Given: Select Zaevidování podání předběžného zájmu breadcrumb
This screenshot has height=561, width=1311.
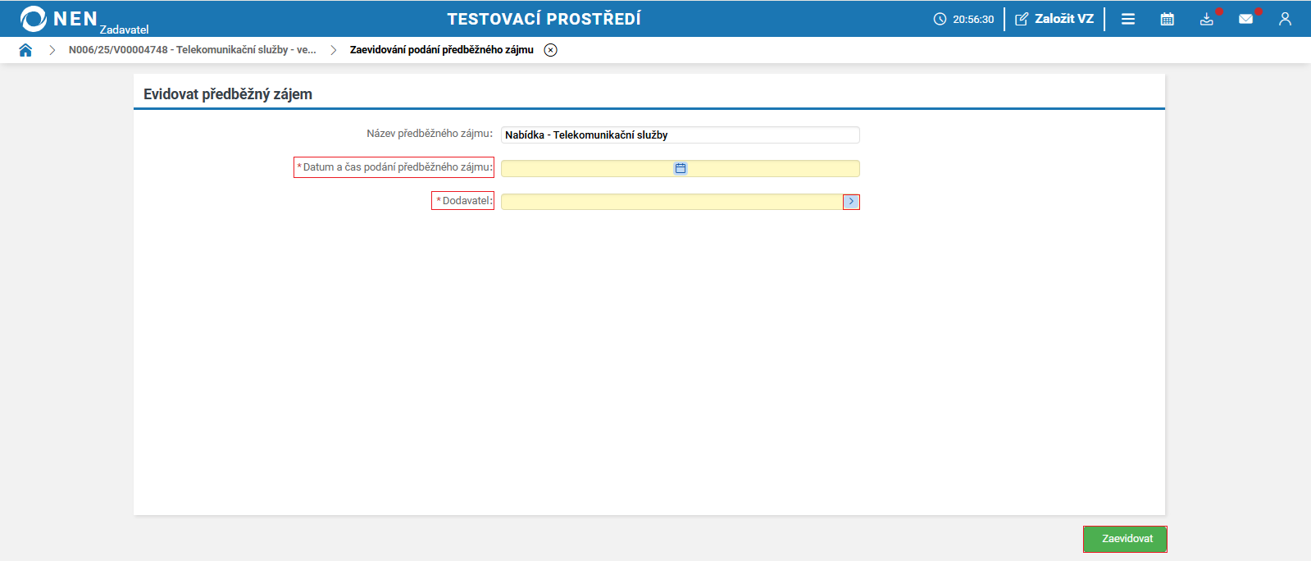Looking at the screenshot, I should [x=442, y=50].
